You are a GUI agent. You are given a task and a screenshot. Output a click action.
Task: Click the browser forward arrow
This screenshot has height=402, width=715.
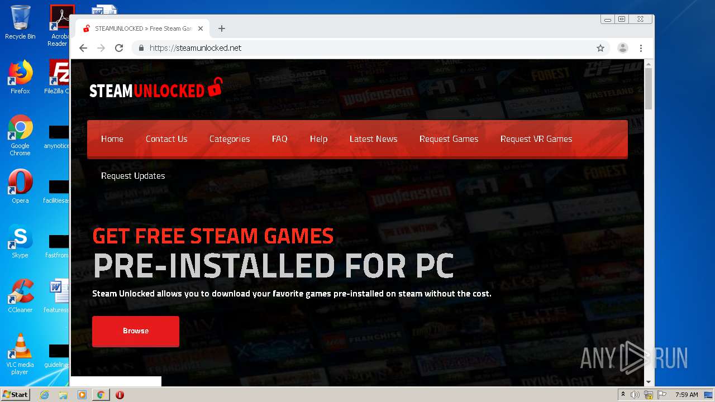(x=101, y=48)
